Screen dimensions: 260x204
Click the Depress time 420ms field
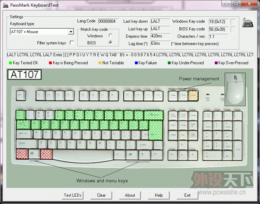coord(160,36)
